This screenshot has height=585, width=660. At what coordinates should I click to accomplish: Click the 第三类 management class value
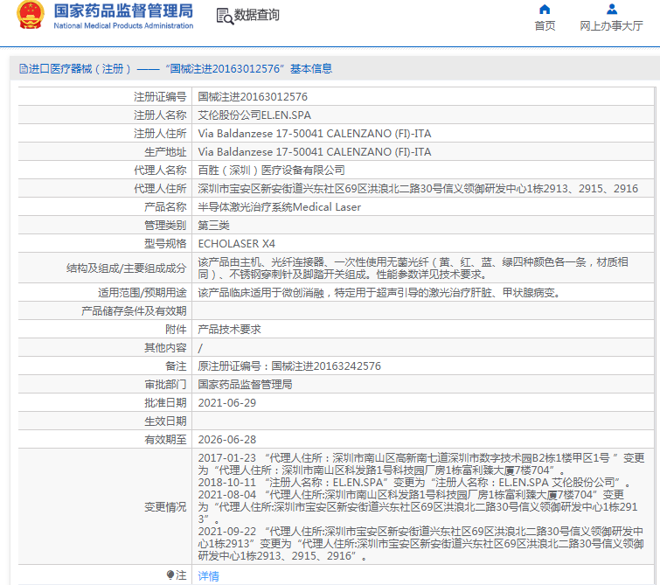point(214,226)
